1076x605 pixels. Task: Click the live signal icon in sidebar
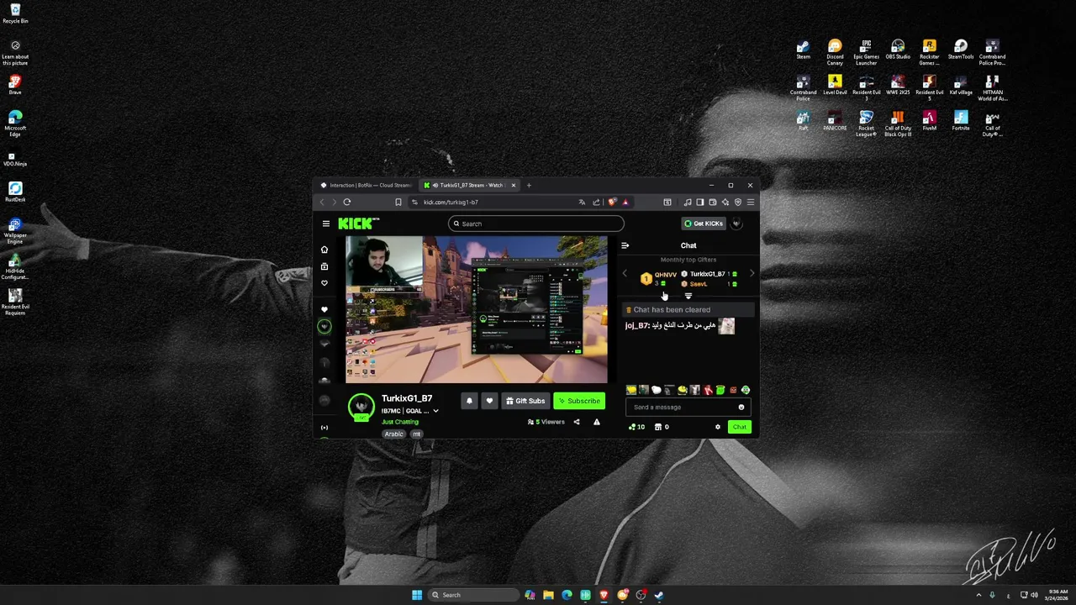tap(324, 427)
